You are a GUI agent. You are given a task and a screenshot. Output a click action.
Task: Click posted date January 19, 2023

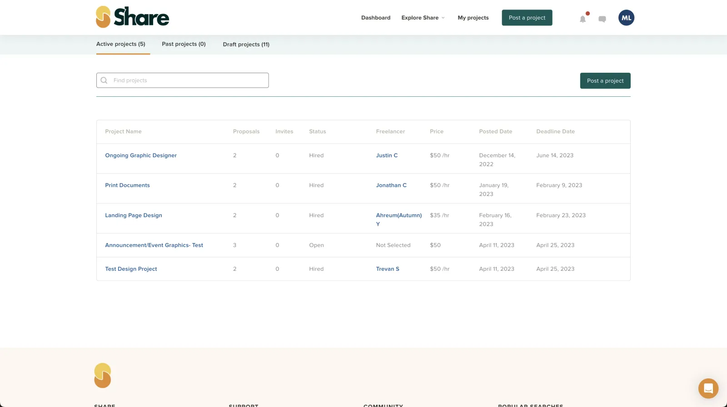point(494,189)
